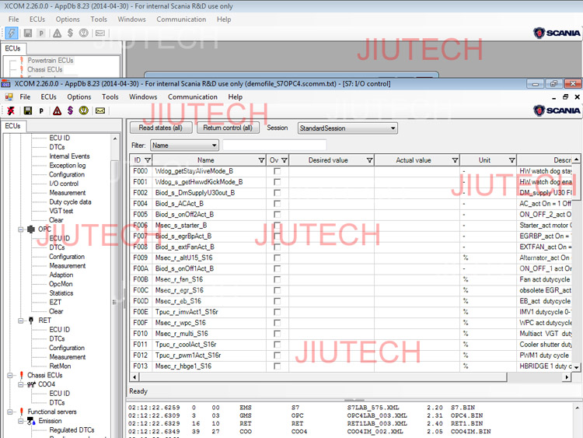Tick override checkbox for F009 Msec_r_altU15_S16
Screen dimensions: 583x438
pyautogui.click(x=277, y=258)
